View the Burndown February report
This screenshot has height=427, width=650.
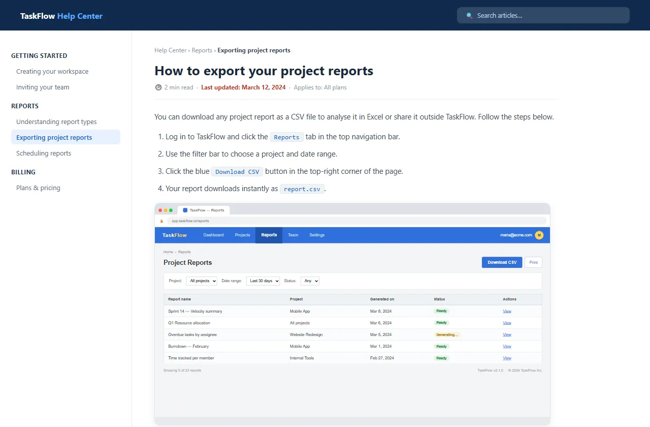(507, 346)
